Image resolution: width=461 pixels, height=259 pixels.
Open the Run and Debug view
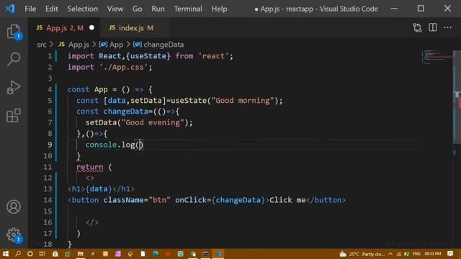point(14,87)
